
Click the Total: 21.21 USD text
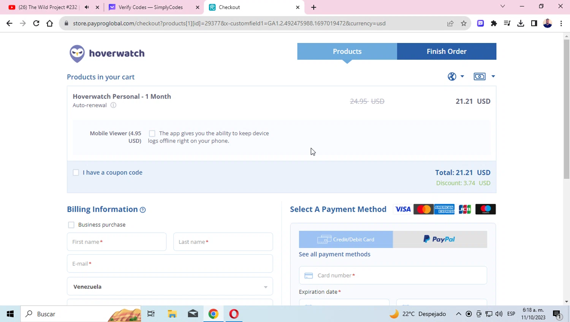tap(463, 173)
